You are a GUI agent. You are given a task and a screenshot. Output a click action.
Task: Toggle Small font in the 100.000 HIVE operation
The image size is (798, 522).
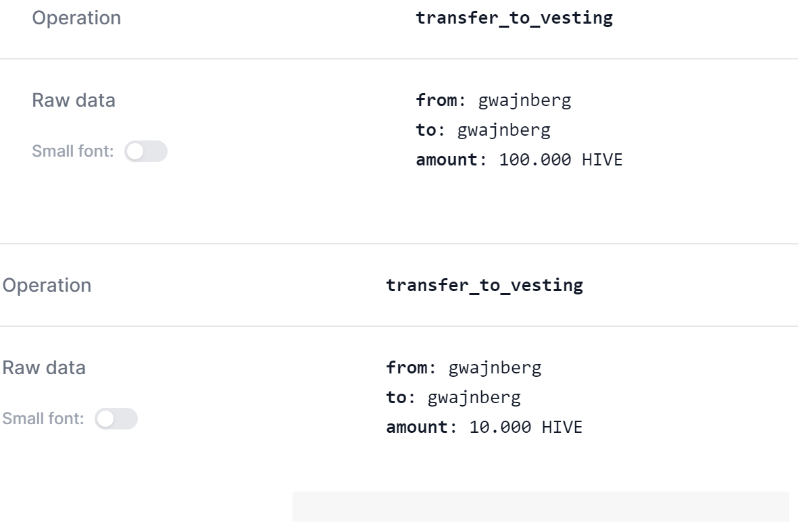pos(146,151)
